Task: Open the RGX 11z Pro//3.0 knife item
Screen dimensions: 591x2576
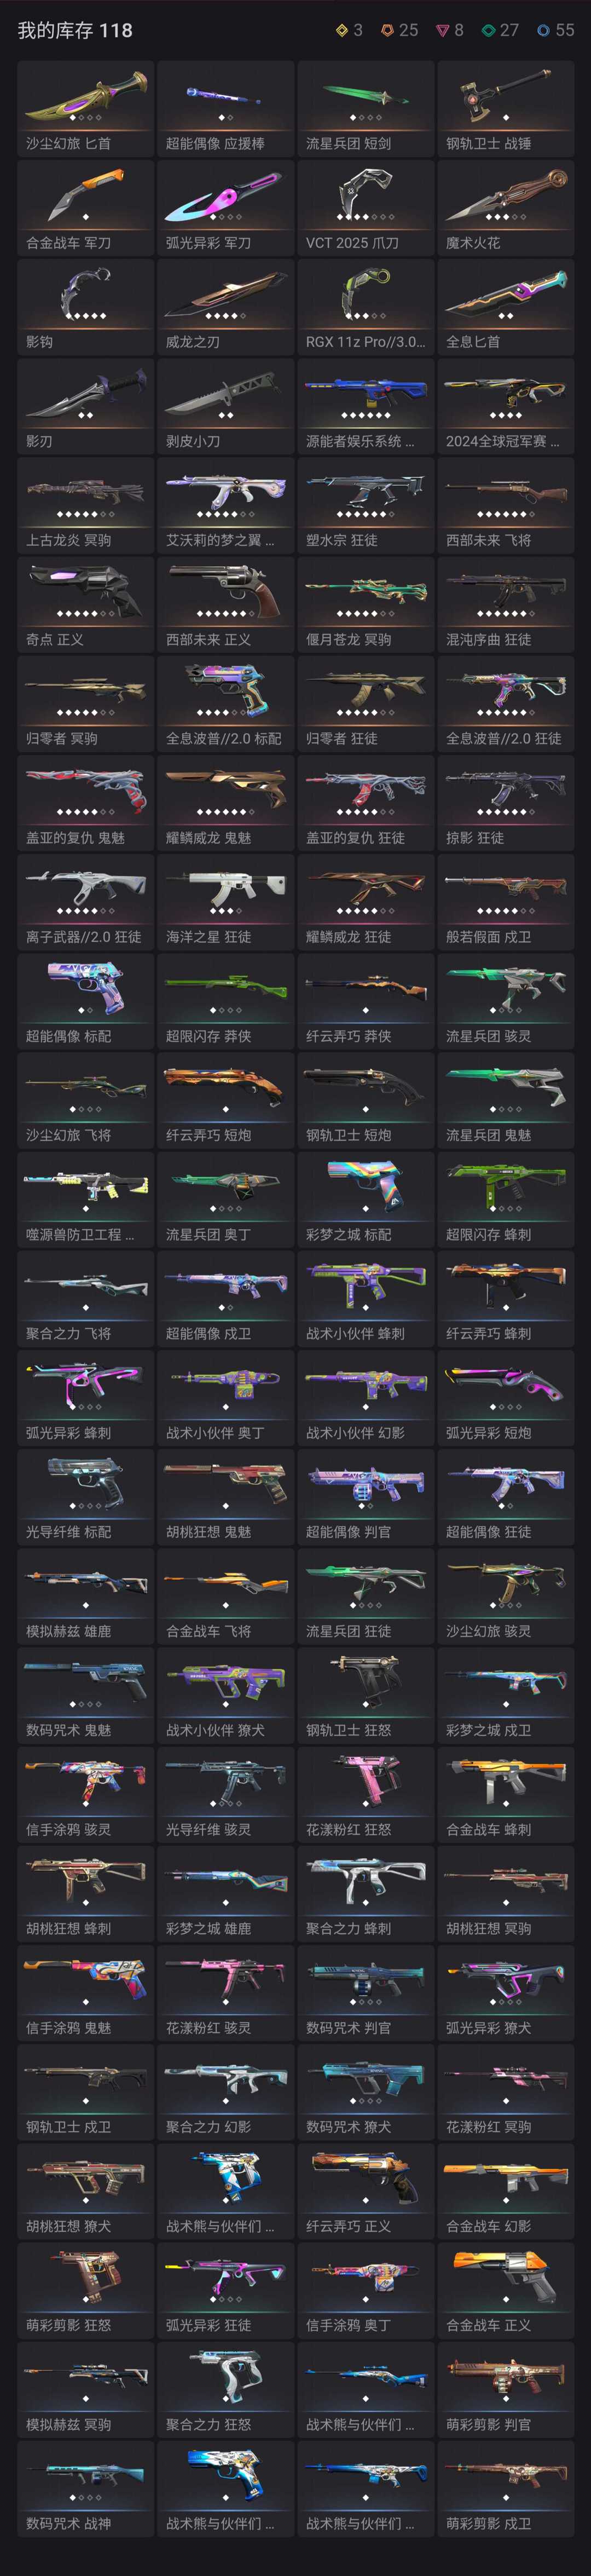Action: (x=366, y=306)
